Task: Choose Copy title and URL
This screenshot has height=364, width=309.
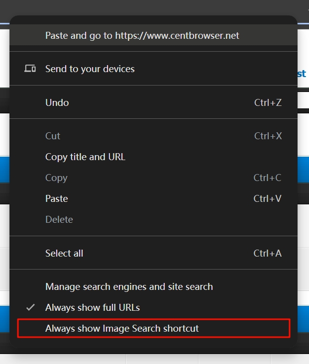Action: [85, 157]
